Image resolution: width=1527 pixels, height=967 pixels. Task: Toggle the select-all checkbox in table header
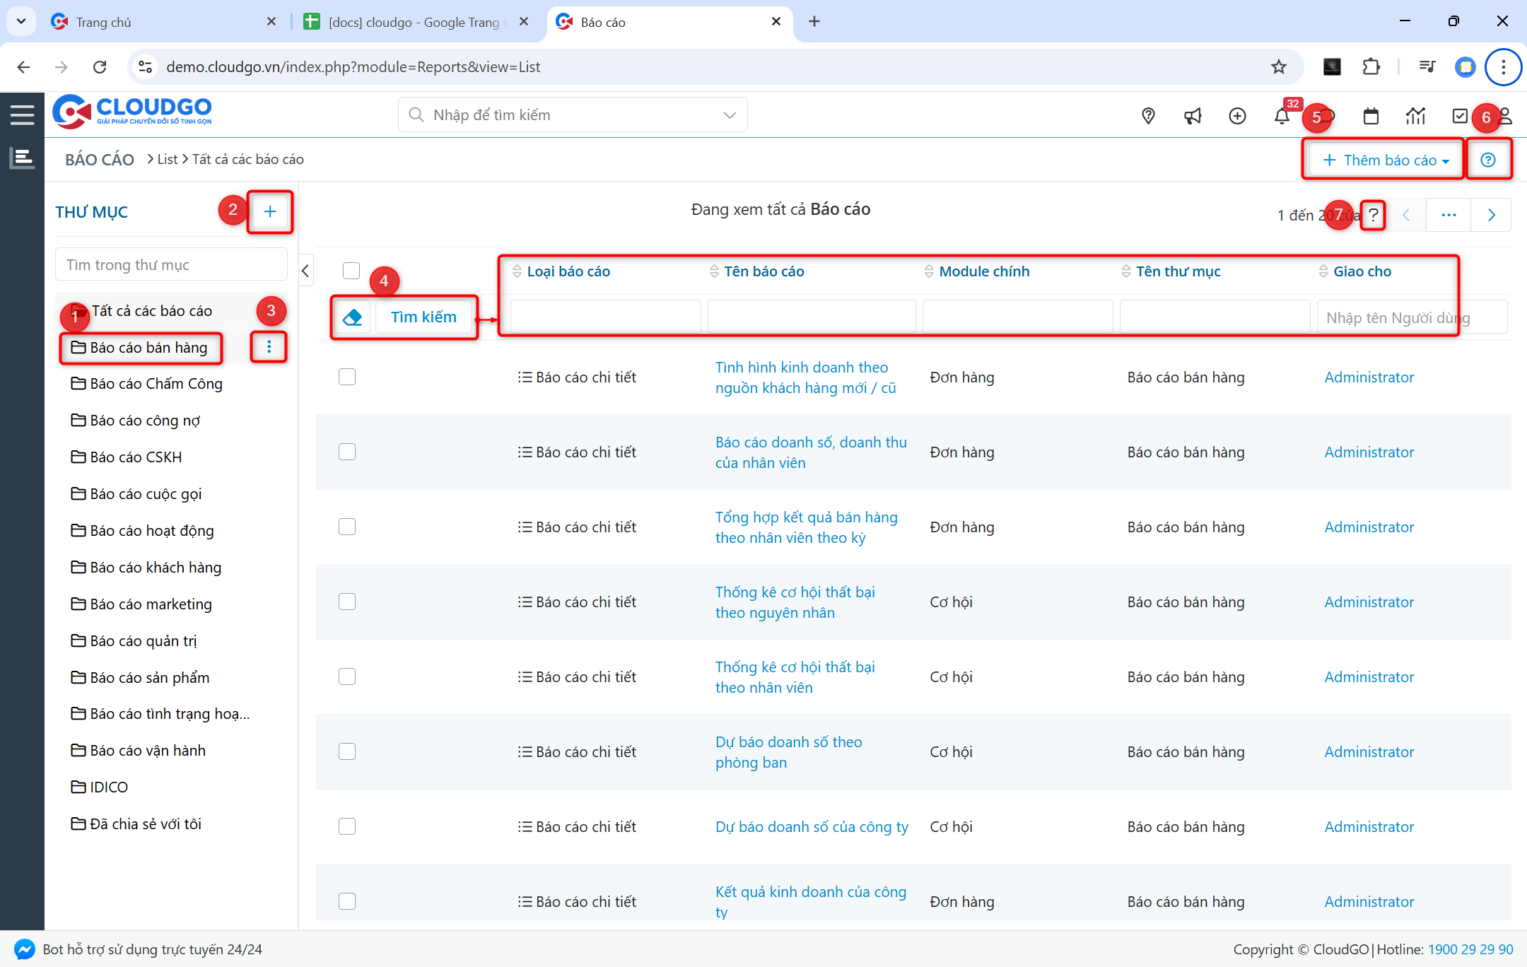point(351,271)
